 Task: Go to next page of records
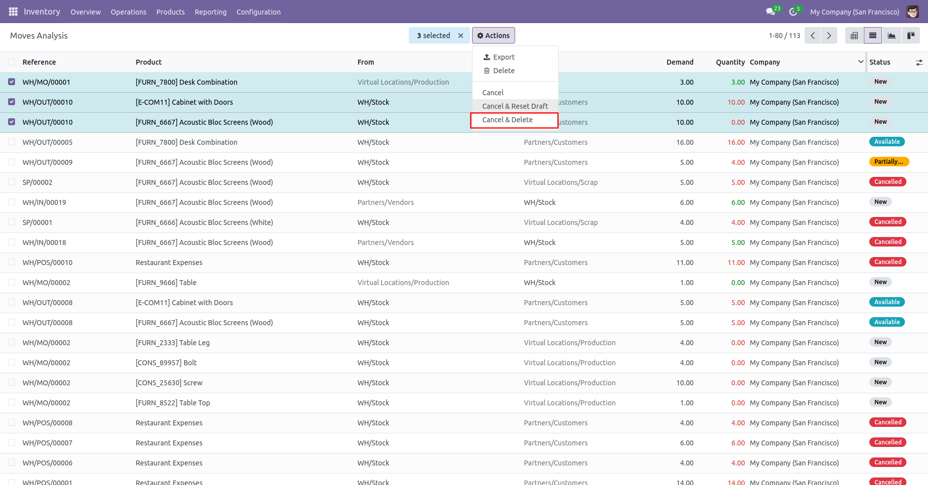829,36
